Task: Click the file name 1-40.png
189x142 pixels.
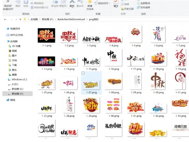Action: click(x=114, y=116)
